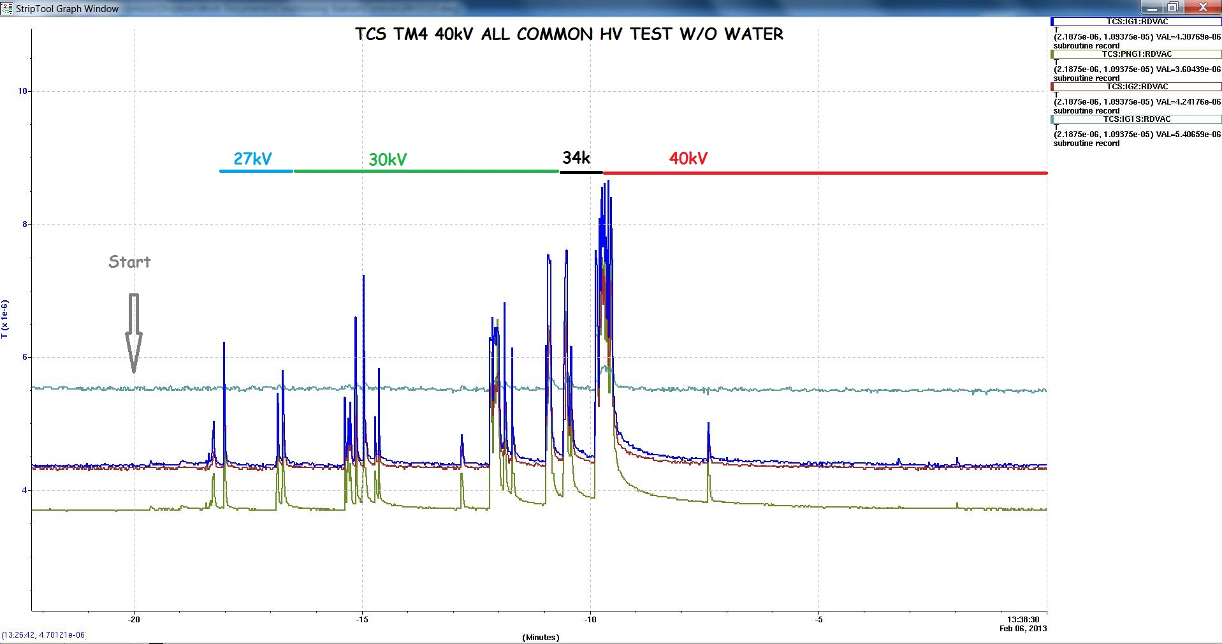Click the teal IG1S legend color marker
This screenshot has height=644, width=1222.
pos(1052,119)
